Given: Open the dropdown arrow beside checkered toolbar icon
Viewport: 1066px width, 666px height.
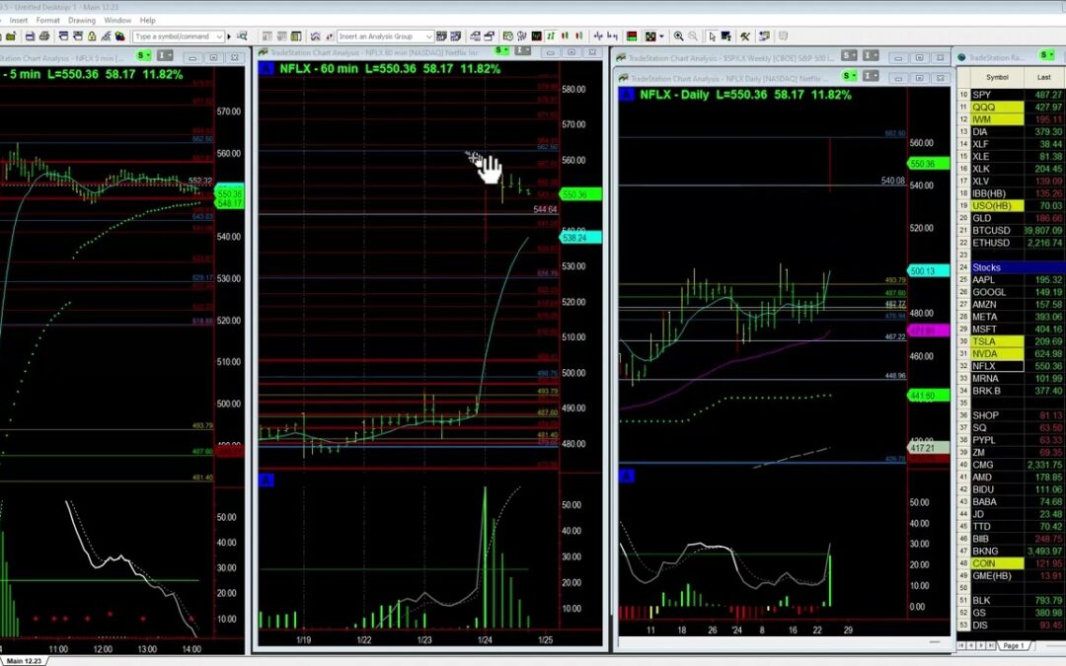Looking at the screenshot, I should tap(661, 37).
